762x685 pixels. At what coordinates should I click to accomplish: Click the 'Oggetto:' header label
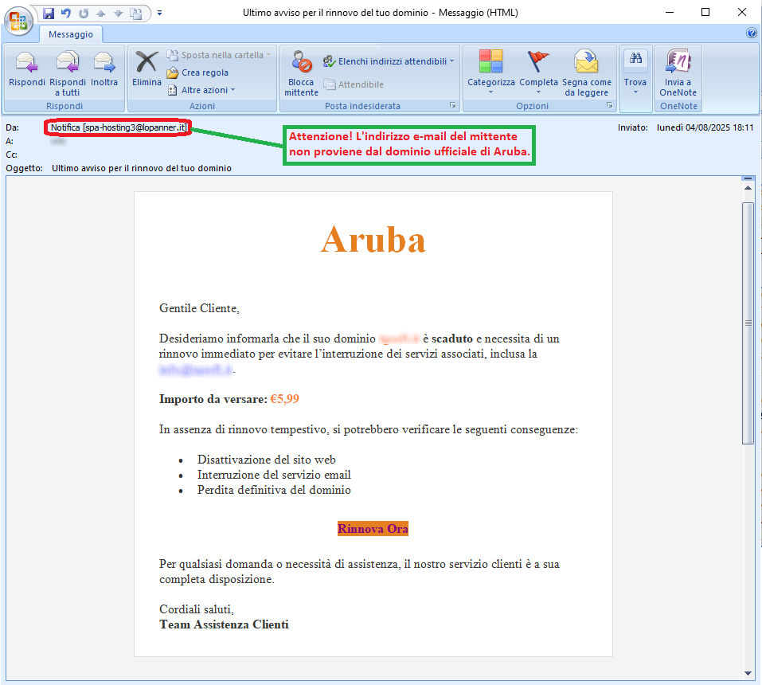click(x=25, y=168)
